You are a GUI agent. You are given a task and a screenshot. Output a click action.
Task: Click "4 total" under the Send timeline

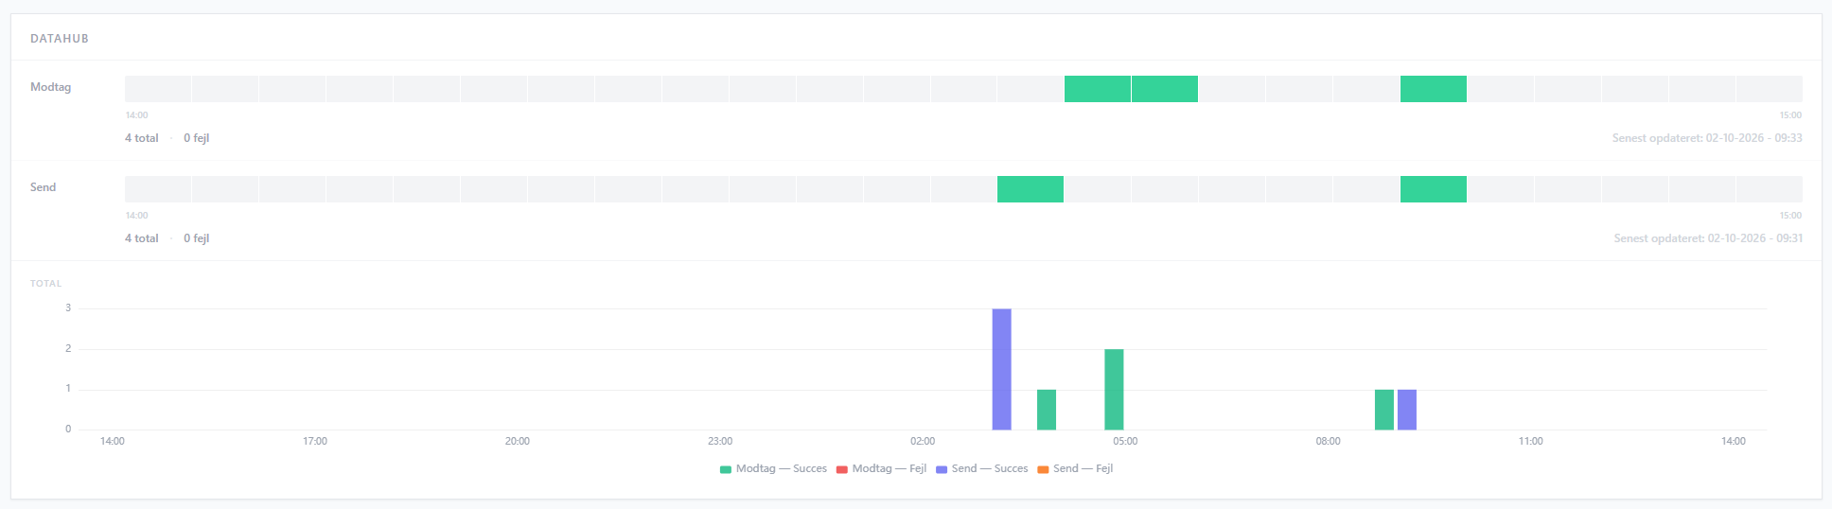(142, 238)
